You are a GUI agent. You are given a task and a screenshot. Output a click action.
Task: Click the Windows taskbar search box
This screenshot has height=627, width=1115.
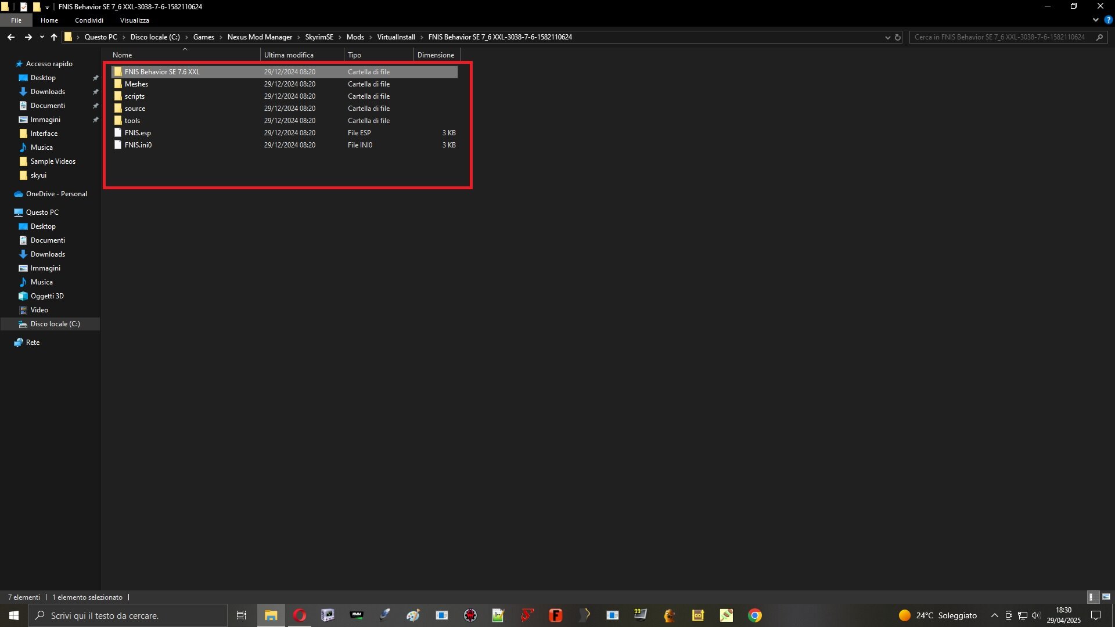click(x=128, y=615)
